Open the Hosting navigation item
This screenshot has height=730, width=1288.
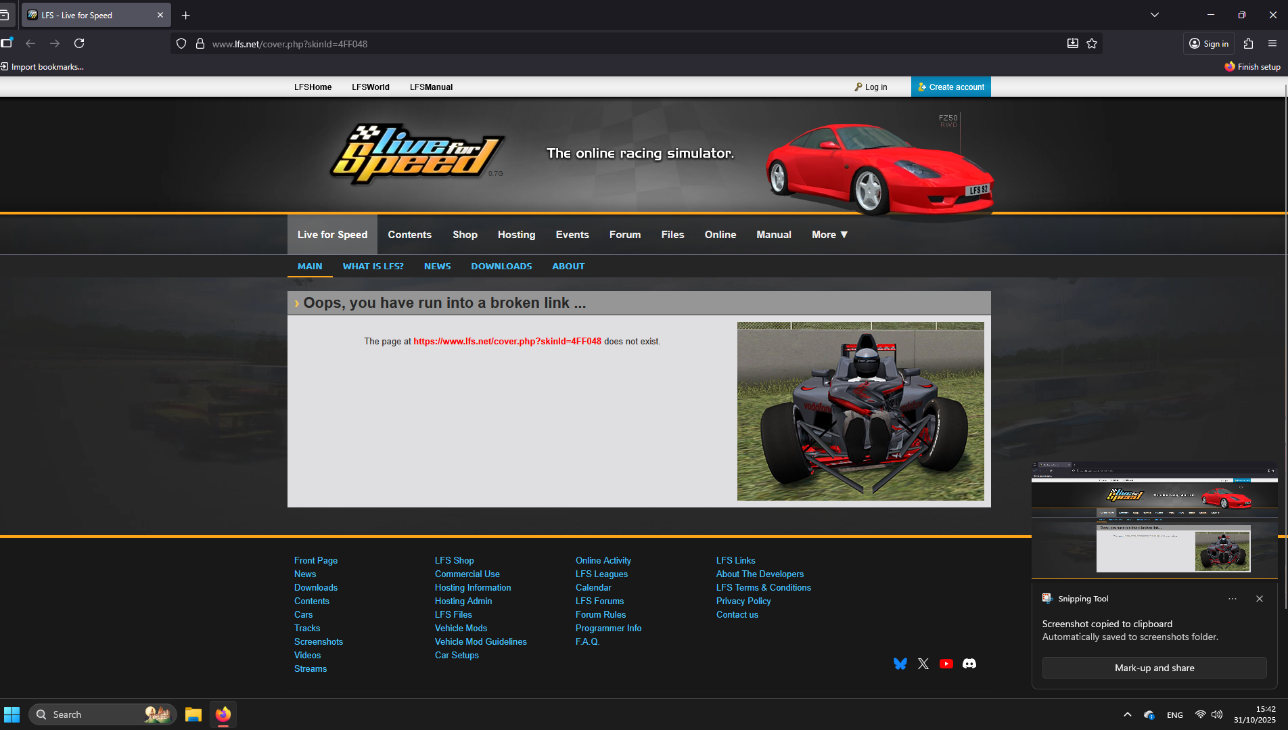coord(516,235)
